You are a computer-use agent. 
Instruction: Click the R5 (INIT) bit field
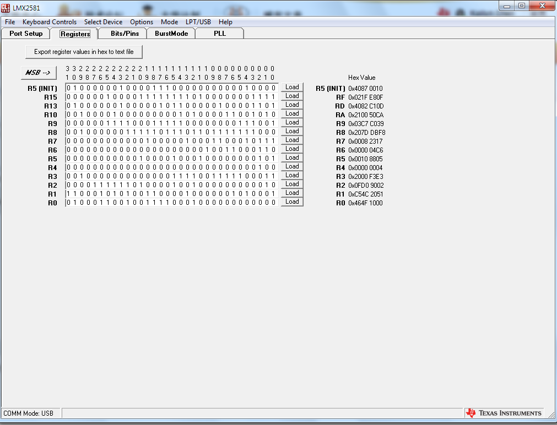pos(172,88)
